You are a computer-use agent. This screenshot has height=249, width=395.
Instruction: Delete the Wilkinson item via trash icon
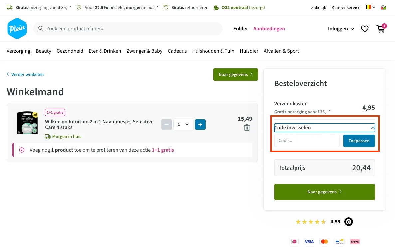[247, 127]
